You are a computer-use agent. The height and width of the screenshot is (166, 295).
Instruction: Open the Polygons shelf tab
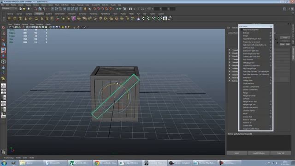coord(39,14)
